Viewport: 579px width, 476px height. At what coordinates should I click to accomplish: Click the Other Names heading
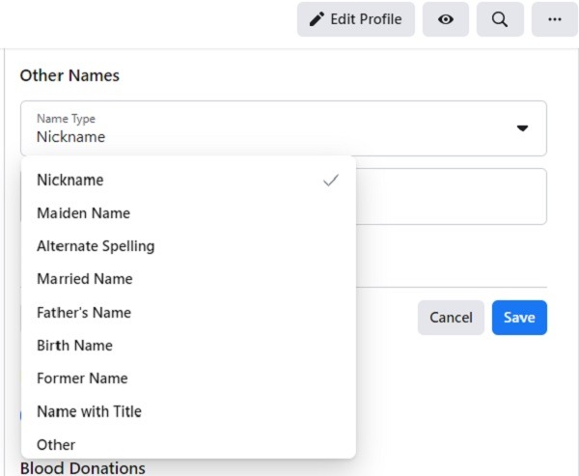pos(69,75)
